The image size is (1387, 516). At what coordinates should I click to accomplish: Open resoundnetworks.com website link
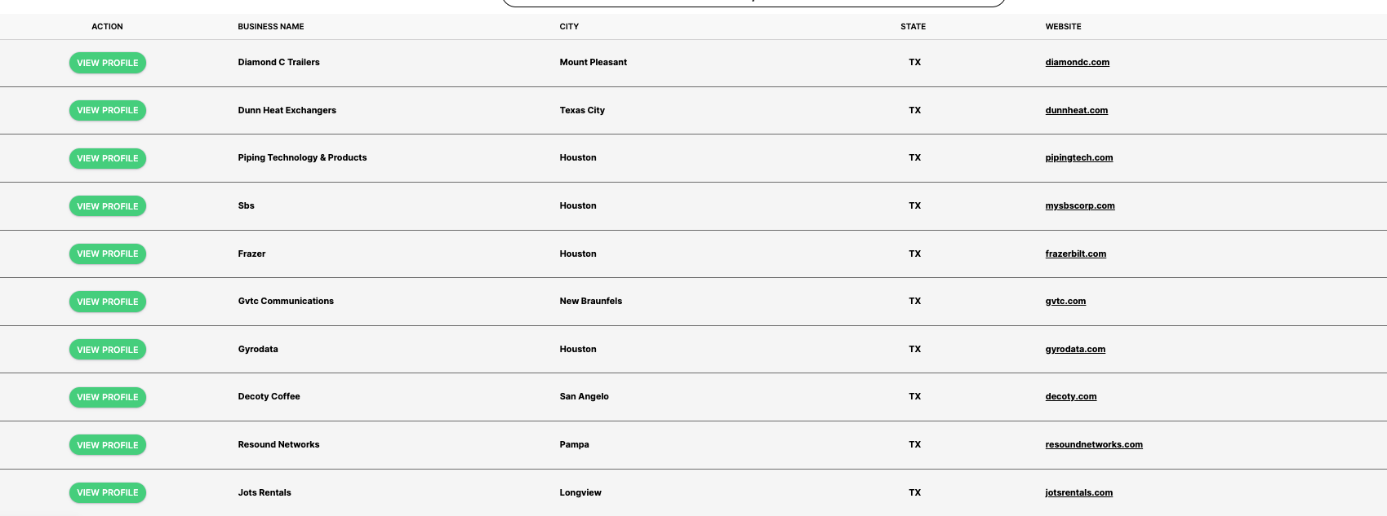(1094, 444)
